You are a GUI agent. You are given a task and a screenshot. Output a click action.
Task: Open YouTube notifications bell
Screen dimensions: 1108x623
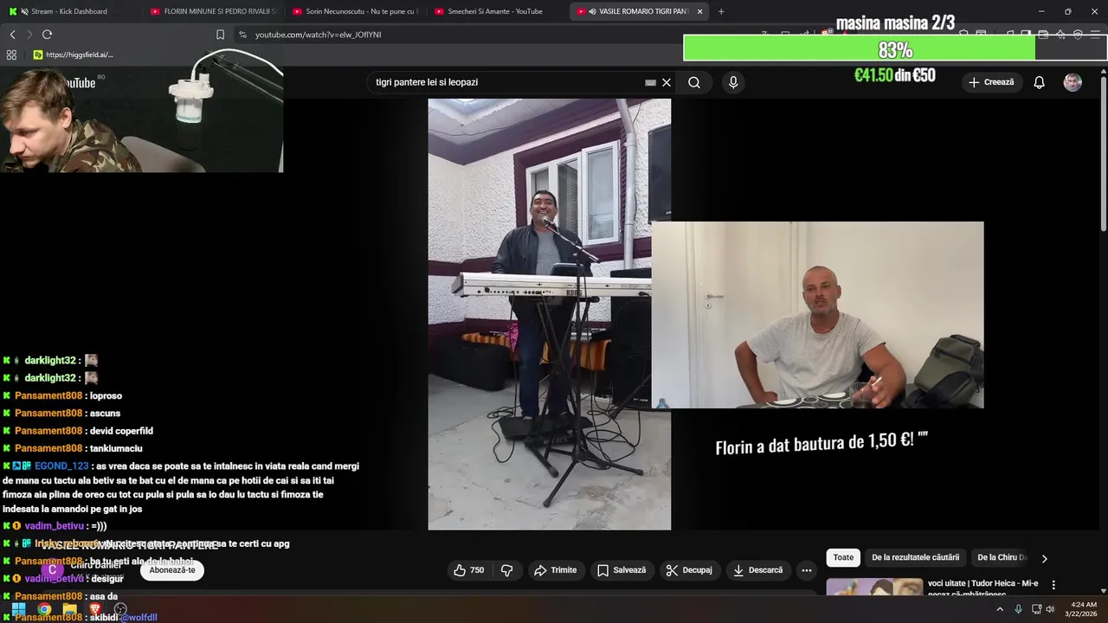click(1039, 82)
